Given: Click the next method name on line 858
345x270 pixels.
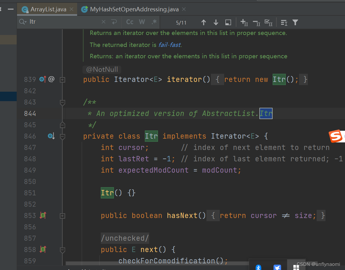Looking at the screenshot, I should (x=149, y=250).
